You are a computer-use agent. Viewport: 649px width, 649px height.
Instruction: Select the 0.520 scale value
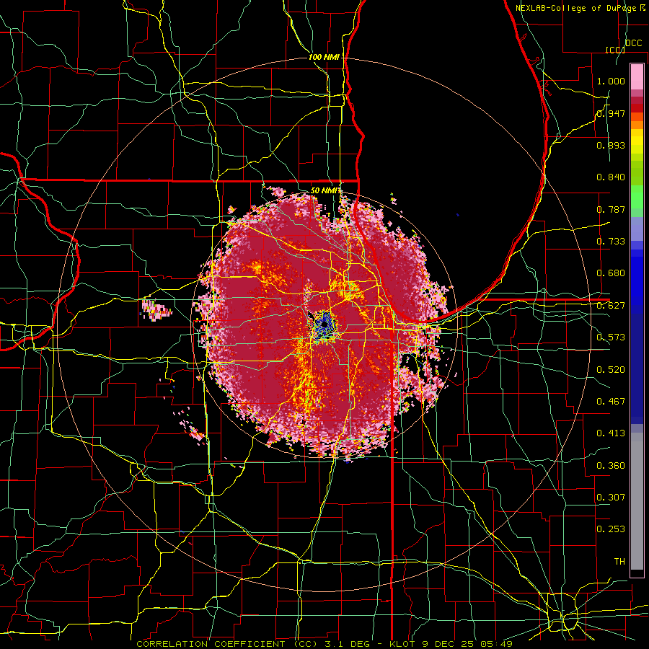[611, 370]
